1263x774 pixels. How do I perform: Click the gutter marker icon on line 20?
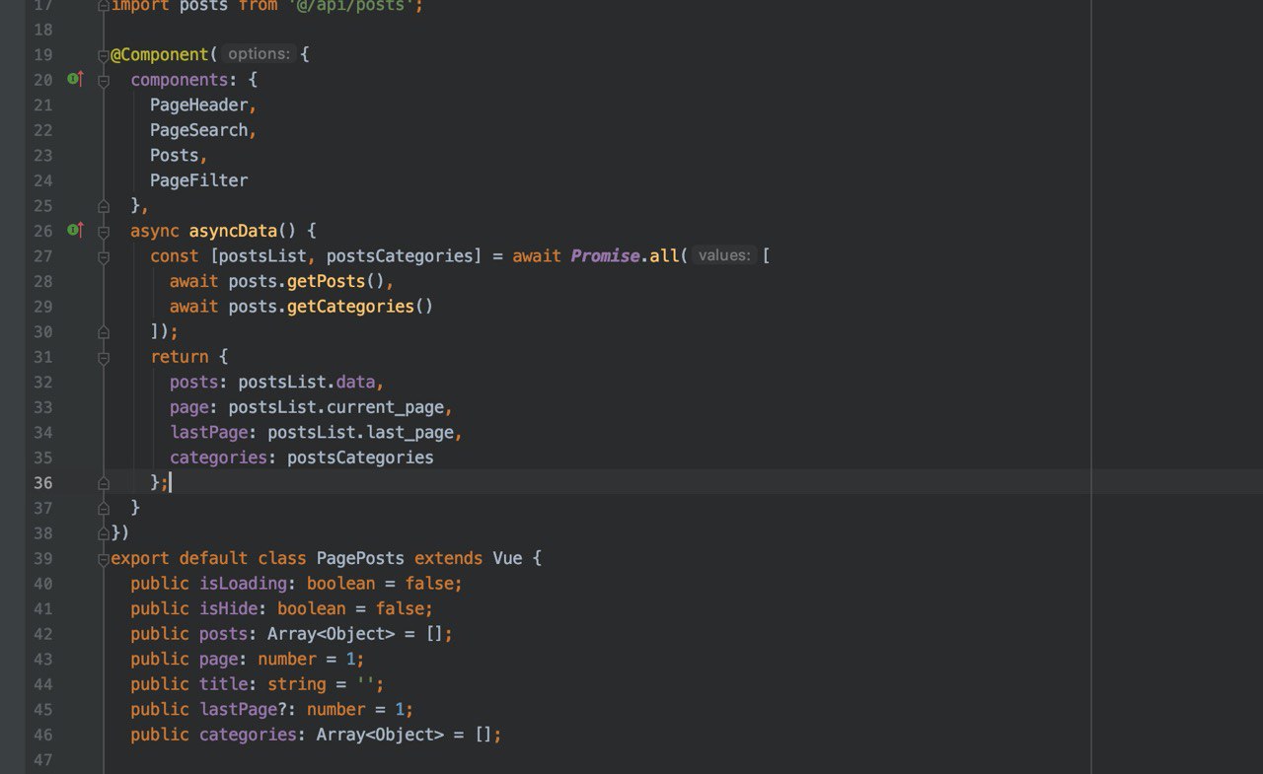coord(75,79)
